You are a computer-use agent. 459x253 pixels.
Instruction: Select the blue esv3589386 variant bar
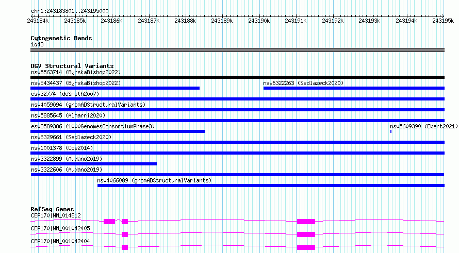[118, 131]
